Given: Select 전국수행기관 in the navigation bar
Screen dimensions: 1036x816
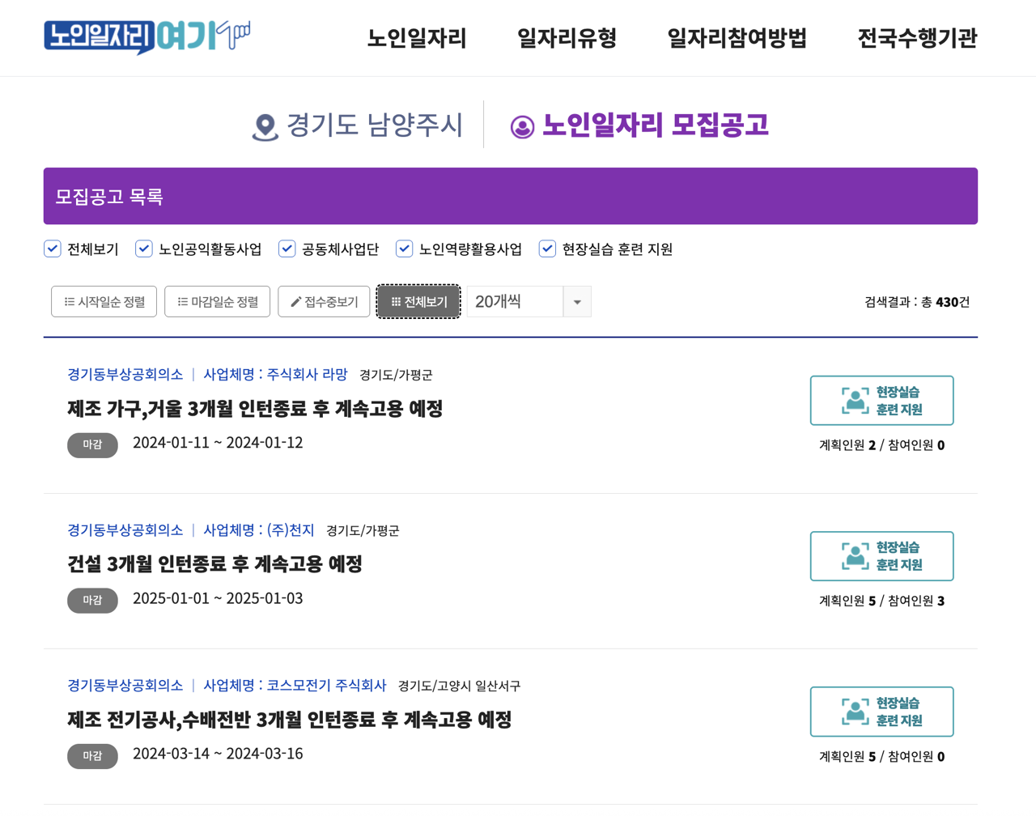Looking at the screenshot, I should [917, 39].
